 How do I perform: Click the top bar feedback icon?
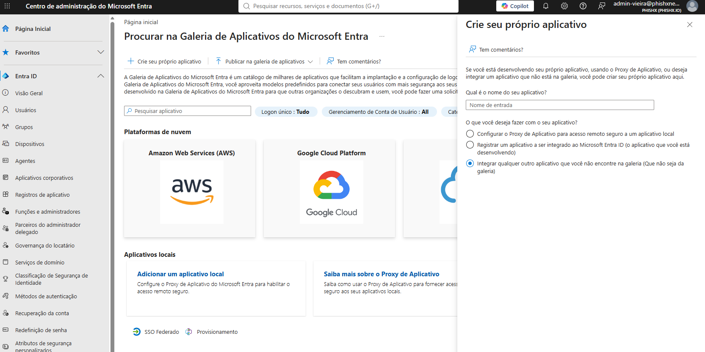coord(602,6)
